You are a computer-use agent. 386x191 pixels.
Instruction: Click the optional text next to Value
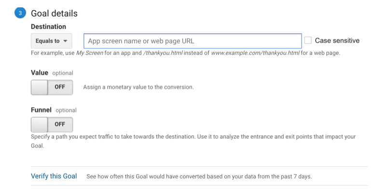(63, 73)
